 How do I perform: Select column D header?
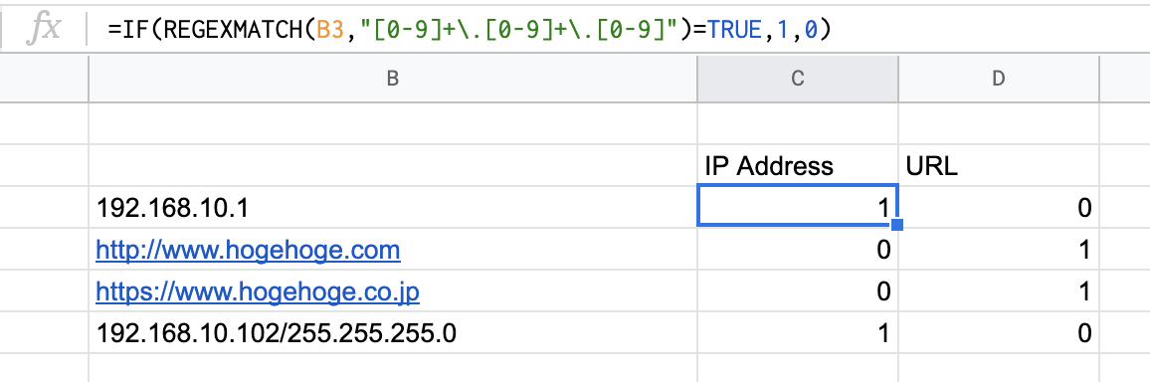click(998, 79)
